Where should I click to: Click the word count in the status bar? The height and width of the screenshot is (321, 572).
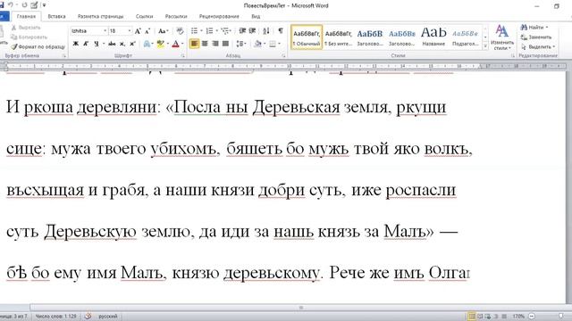(x=55, y=317)
